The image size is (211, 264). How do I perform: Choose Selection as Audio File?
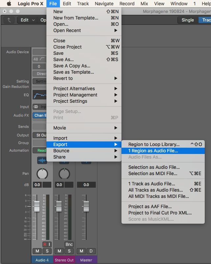pyautogui.click(x=163, y=168)
